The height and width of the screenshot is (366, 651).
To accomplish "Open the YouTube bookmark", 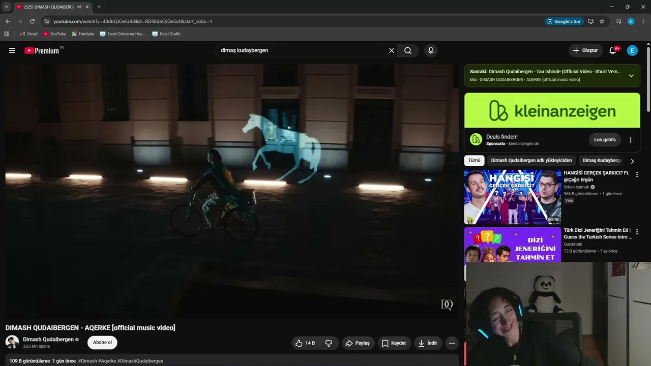I will click(x=55, y=34).
